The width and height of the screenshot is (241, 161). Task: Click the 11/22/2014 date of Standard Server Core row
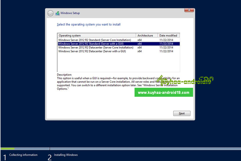click(x=166, y=40)
